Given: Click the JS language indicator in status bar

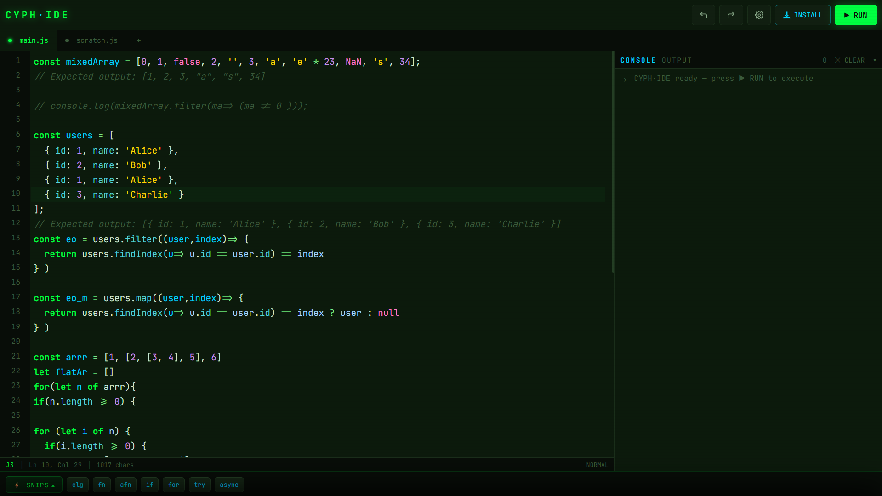Looking at the screenshot, I should (x=10, y=465).
